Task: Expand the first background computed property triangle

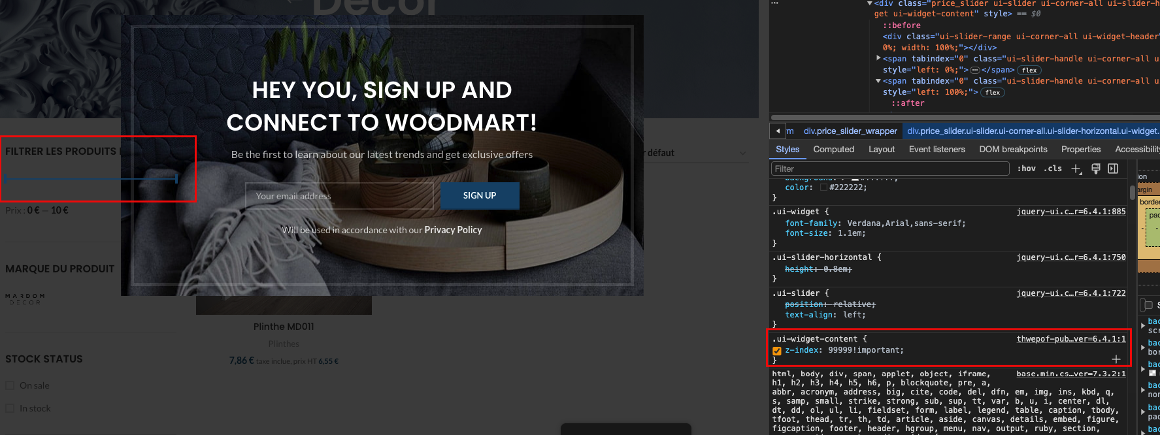Action: point(1143,325)
